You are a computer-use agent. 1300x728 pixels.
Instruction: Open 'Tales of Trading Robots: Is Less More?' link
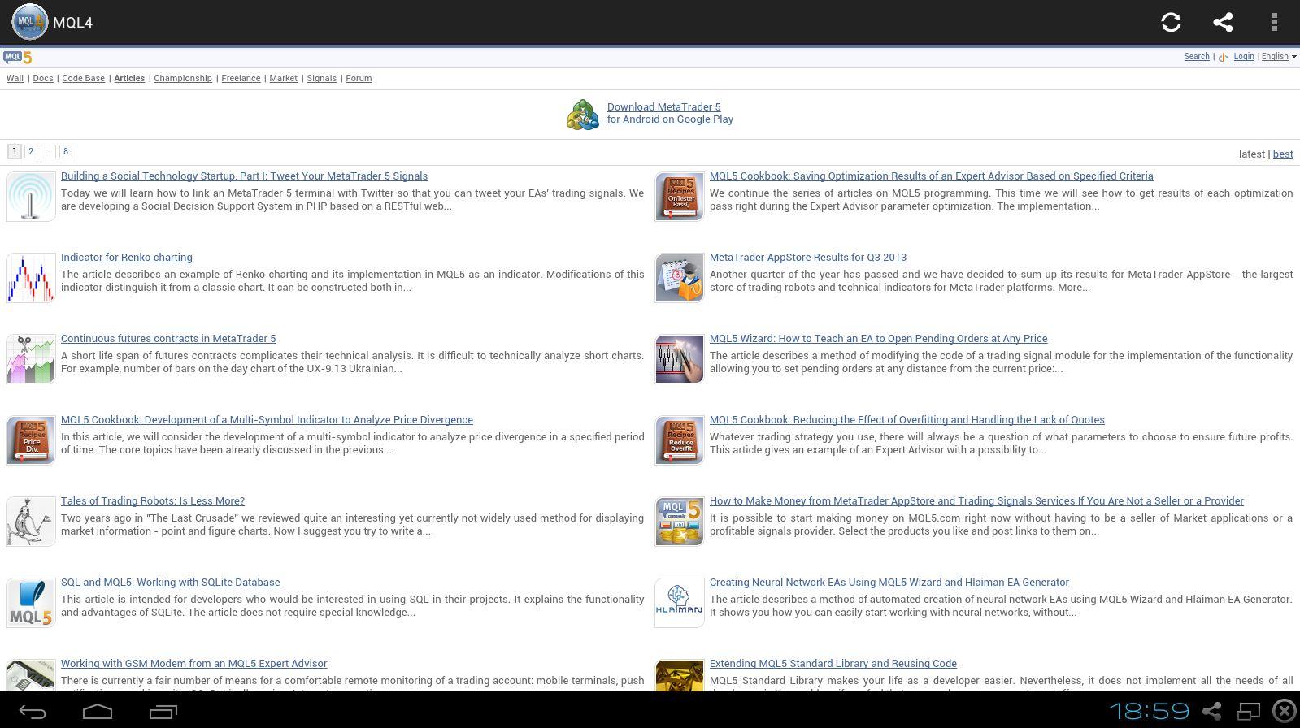tap(153, 500)
